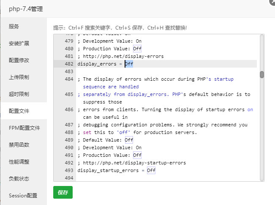Open Session配置 section
Screen dimensions: 275x205
23,195
